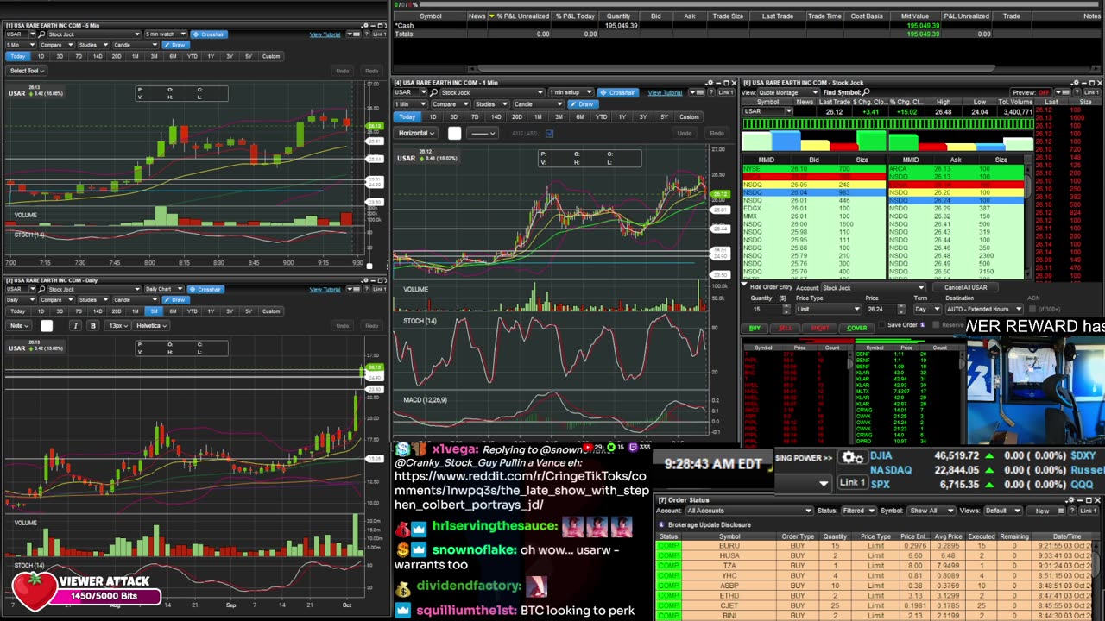
Task: Click the COVER order button
Action: coord(857,329)
